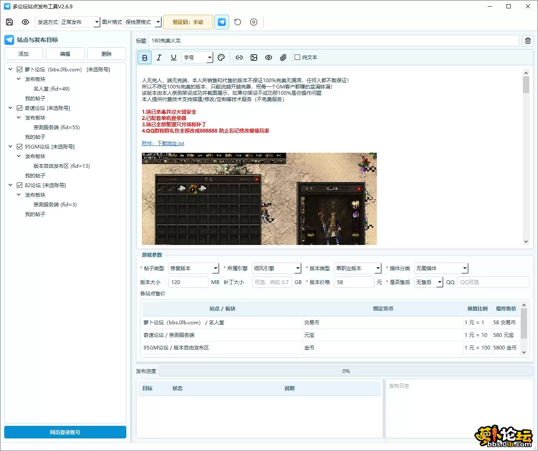Collapse 发布板块 under 95GM论坛
The image size is (538, 451).
(x=19, y=156)
